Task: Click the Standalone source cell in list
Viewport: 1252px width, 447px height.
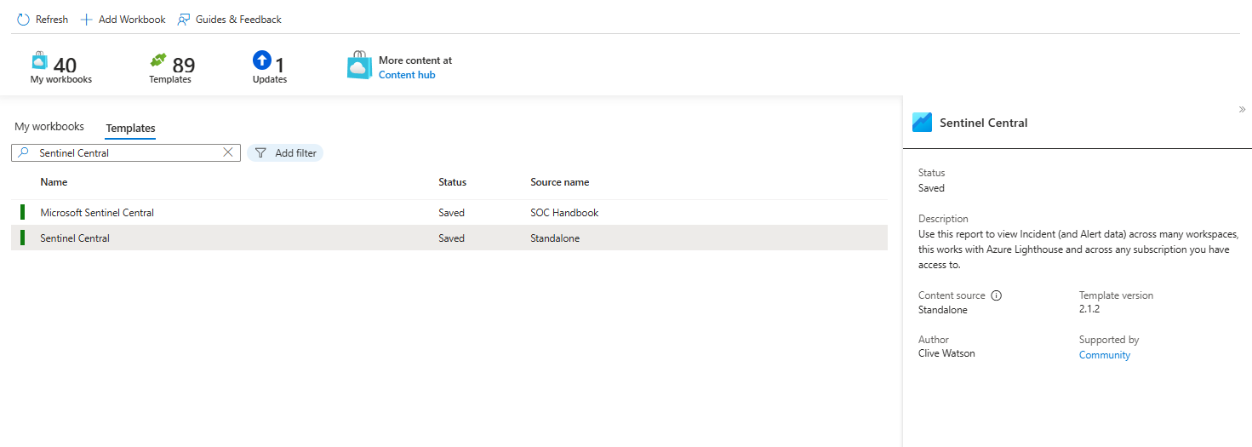Action: pyautogui.click(x=555, y=238)
